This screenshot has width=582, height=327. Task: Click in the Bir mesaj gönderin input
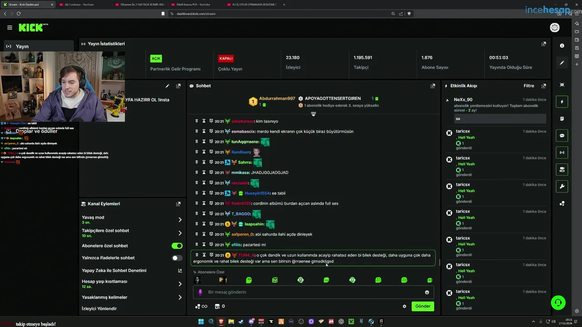tap(314, 292)
